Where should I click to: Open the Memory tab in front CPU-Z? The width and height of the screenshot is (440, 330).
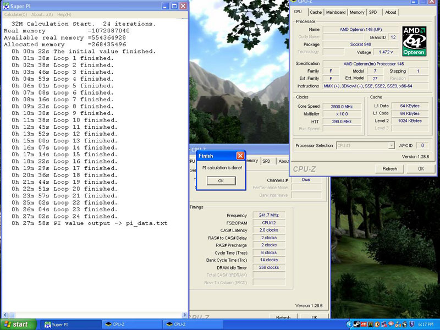(x=357, y=12)
